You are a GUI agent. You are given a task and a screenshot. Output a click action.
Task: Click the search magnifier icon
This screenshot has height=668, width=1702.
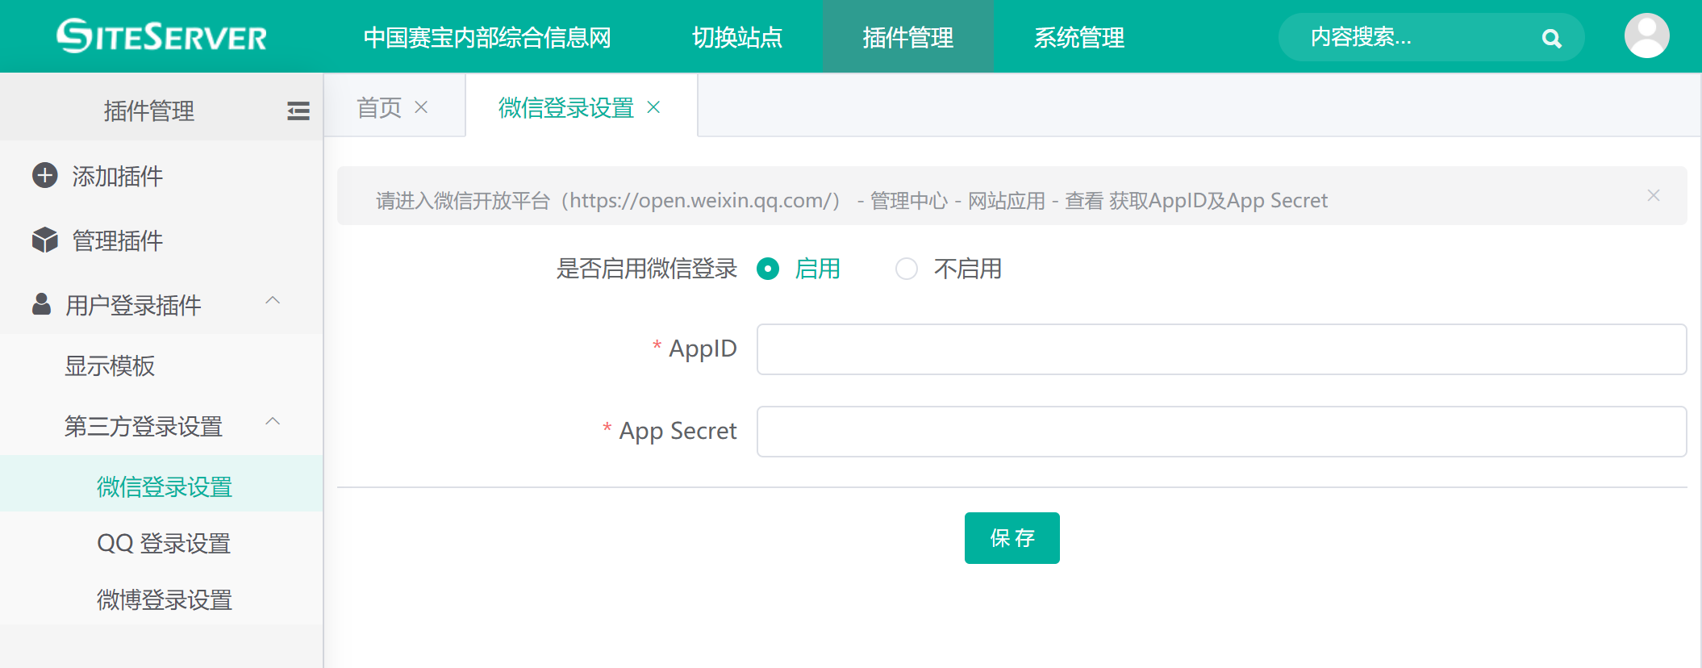pos(1550,38)
